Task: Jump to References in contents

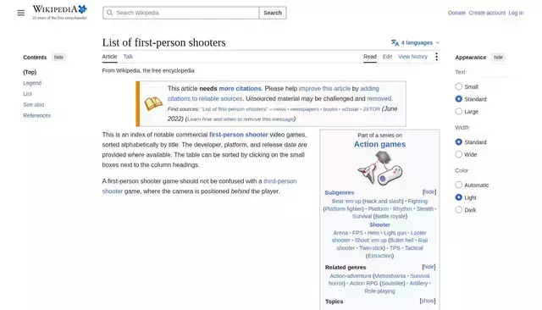Action: point(37,115)
